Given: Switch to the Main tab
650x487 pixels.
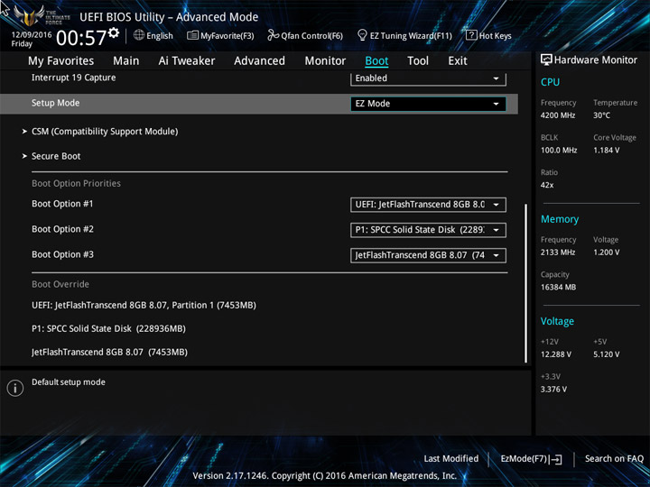Looking at the screenshot, I should (126, 61).
